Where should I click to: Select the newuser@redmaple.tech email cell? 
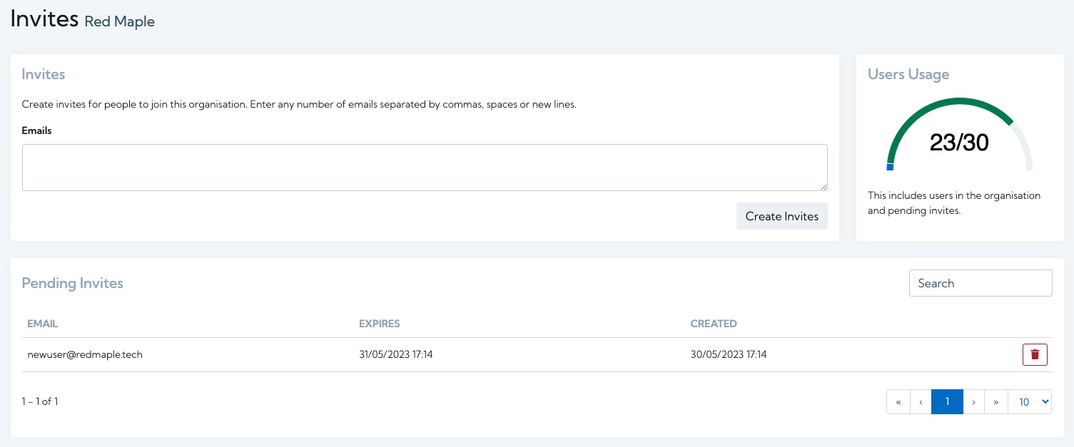[x=85, y=354]
